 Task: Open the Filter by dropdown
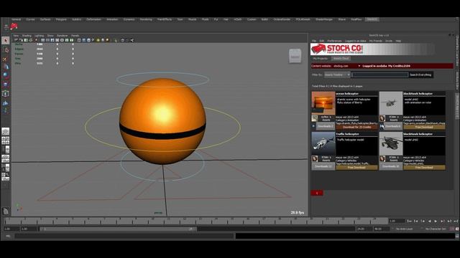tap(337, 75)
